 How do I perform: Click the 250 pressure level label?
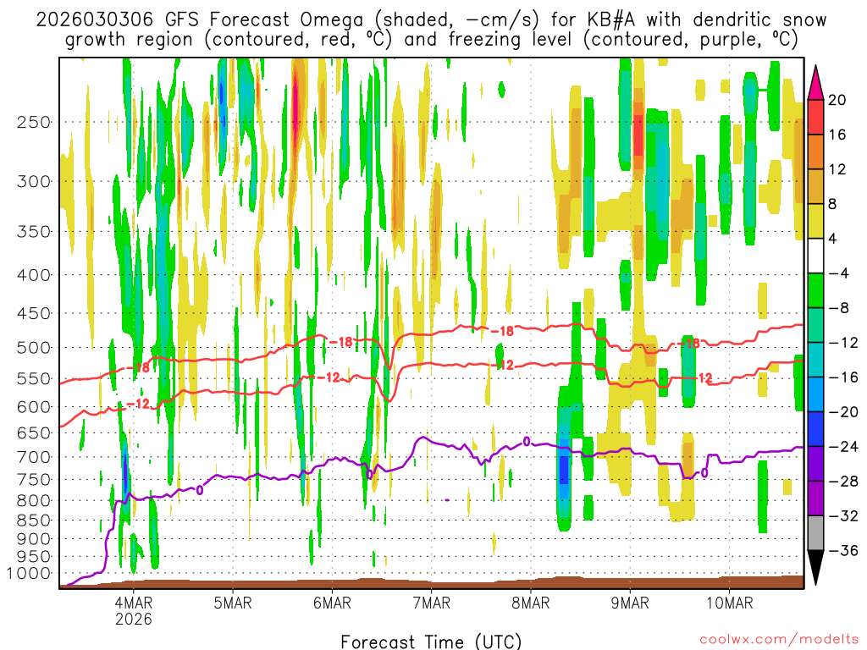coord(34,122)
